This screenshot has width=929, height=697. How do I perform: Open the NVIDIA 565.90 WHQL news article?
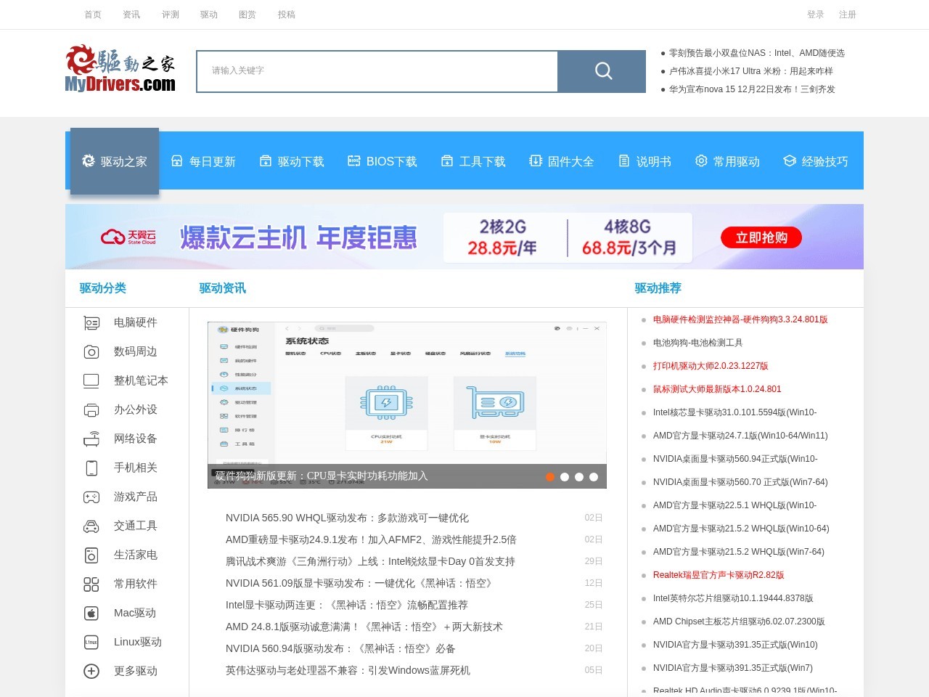[x=347, y=518]
